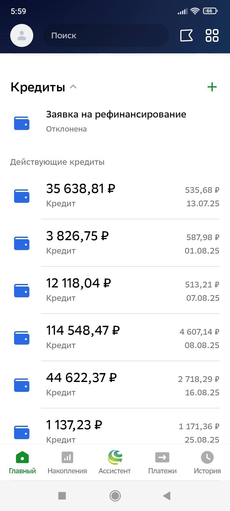Tap the green plus to add a loan

[x=212, y=87]
